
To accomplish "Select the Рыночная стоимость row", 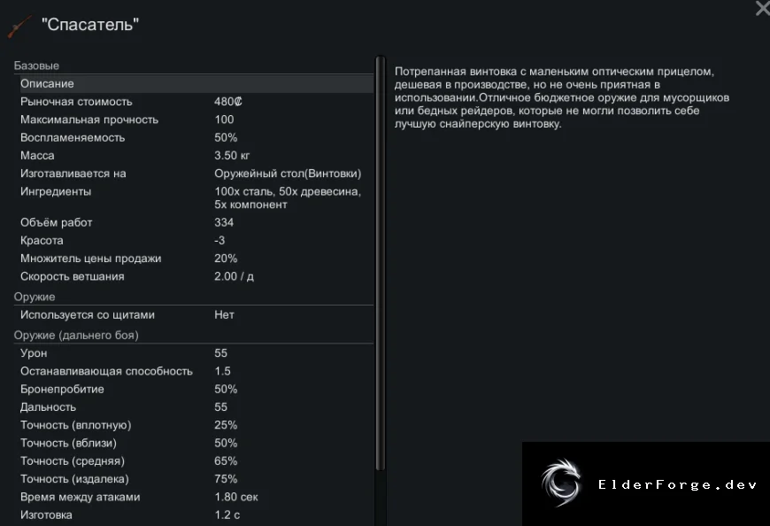I will click(x=194, y=102).
